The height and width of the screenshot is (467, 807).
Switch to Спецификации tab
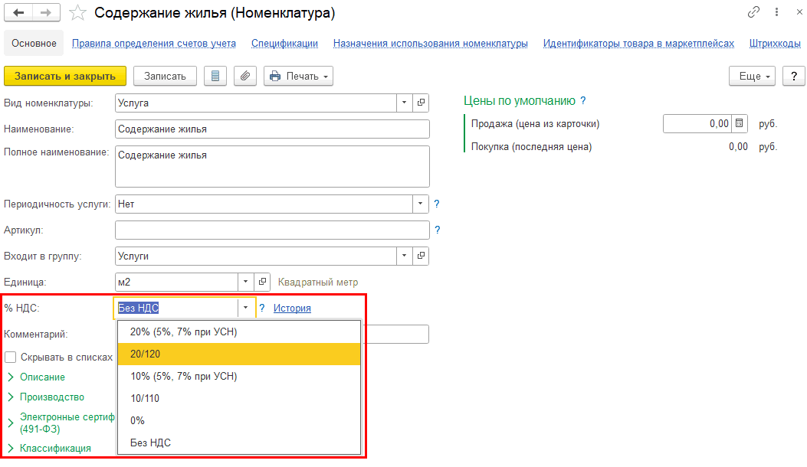[x=284, y=44]
